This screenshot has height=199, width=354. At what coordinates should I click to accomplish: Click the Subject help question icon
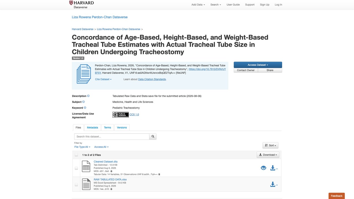tap(84, 102)
